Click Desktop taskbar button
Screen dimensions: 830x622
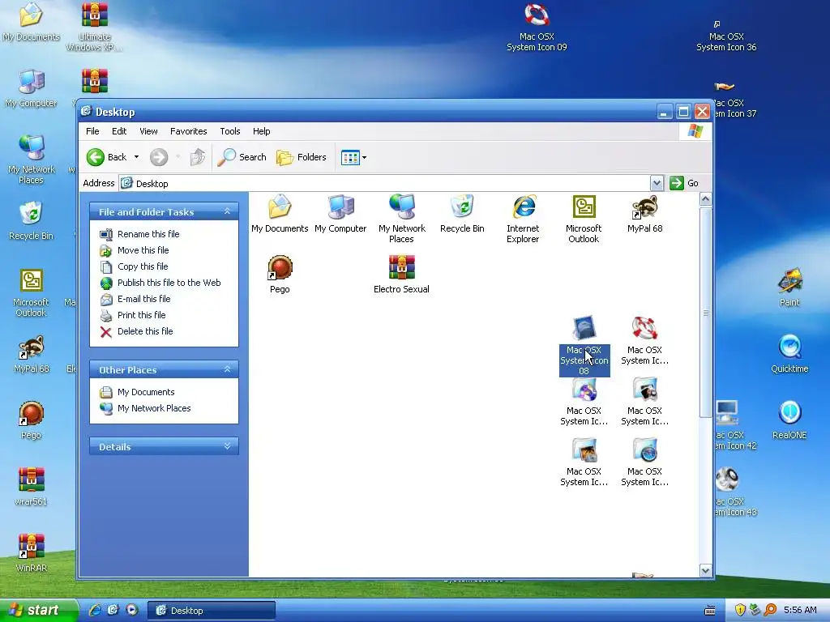(x=211, y=611)
